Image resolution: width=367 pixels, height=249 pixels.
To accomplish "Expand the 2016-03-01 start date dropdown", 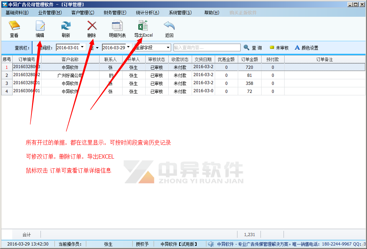I will (82, 47).
